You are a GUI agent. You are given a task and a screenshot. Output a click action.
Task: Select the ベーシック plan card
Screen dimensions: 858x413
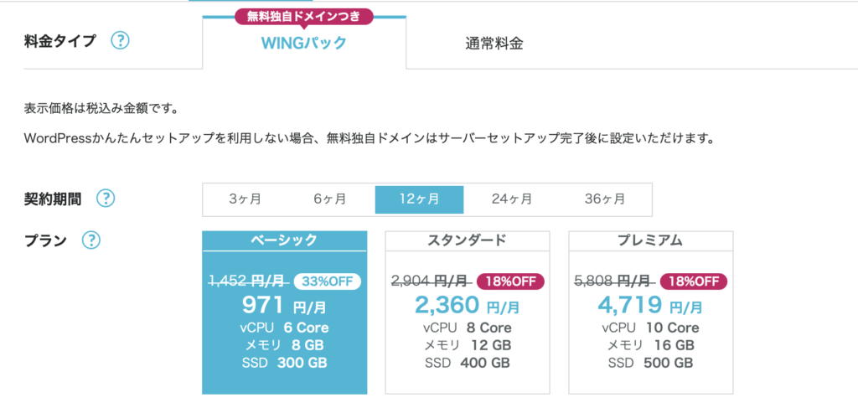click(x=285, y=312)
